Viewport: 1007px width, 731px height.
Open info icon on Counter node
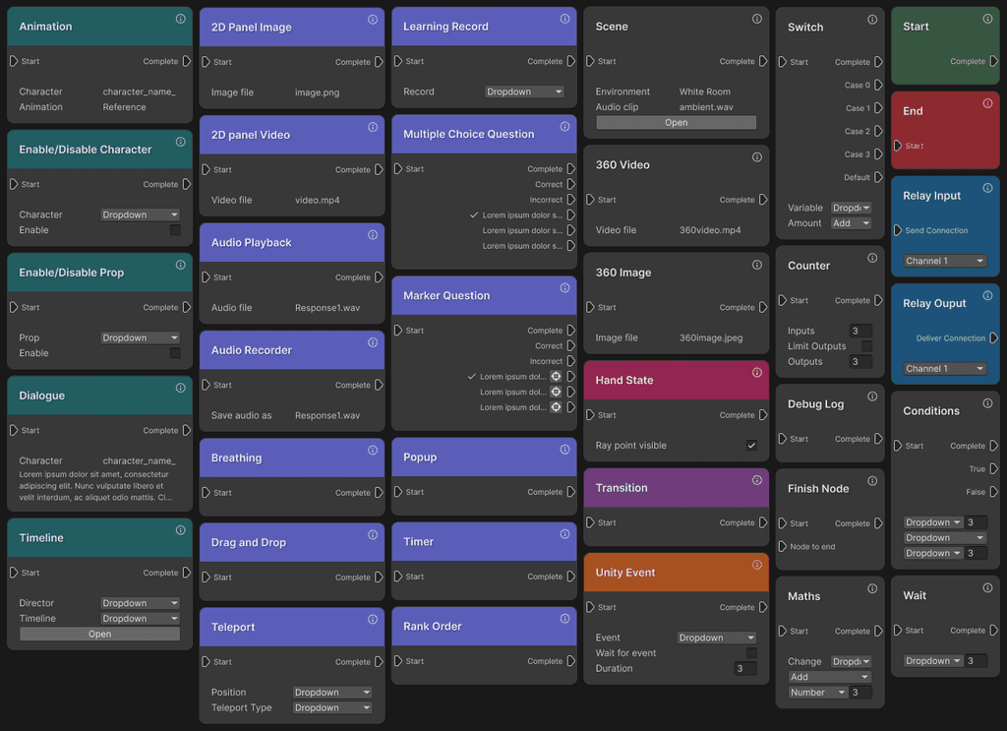point(872,258)
